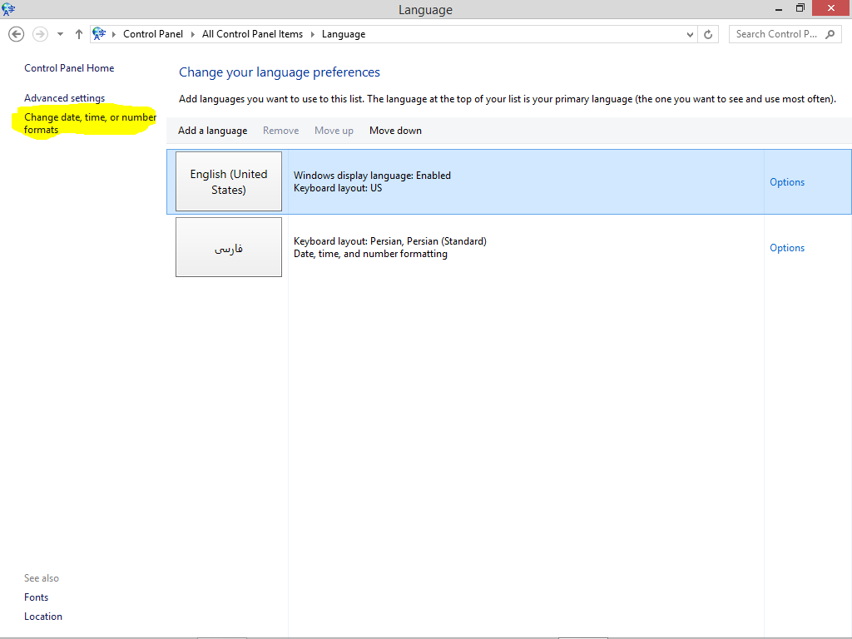Open Change date, time, or number formats
The height and width of the screenshot is (639, 852).
pyautogui.click(x=90, y=123)
